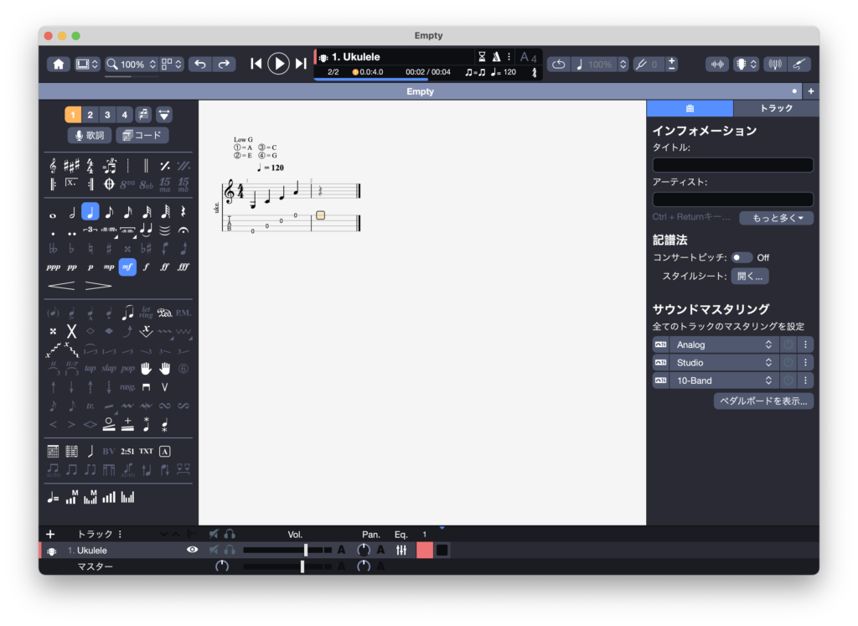Hide the Ukulele track with eye icon
The image size is (858, 626).
pos(193,550)
